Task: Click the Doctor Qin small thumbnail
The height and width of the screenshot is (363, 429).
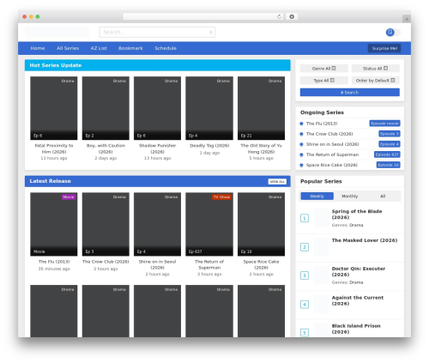Action: point(321,275)
